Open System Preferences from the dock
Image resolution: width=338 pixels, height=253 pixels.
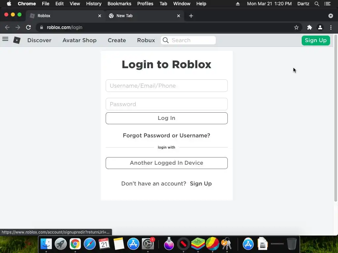[x=148, y=244]
